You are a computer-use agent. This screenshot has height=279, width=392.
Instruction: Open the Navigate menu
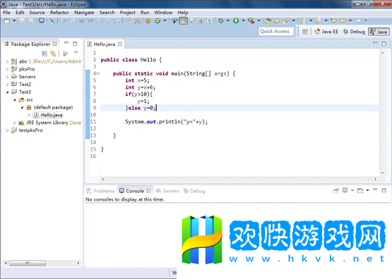[x=84, y=13]
